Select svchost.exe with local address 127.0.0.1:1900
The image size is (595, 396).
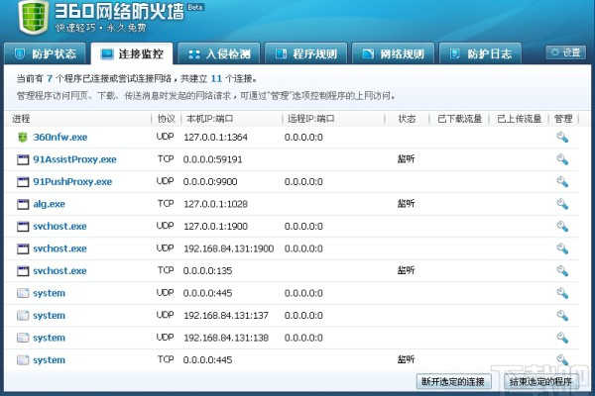[x=59, y=227]
